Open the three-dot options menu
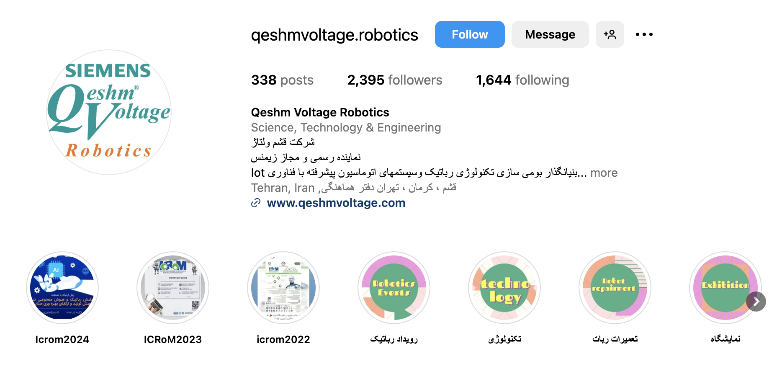Screen dimensions: 782x379 [x=644, y=34]
